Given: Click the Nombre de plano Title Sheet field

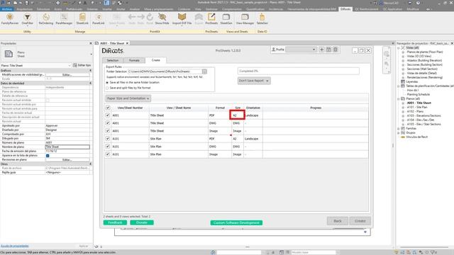Looking at the screenshot, I should point(67,147).
